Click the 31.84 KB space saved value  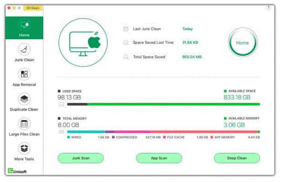point(190,43)
